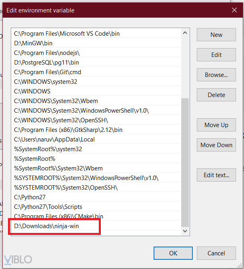Cancel the environment variable dialog
The height and width of the screenshot is (269, 244).
(216, 253)
